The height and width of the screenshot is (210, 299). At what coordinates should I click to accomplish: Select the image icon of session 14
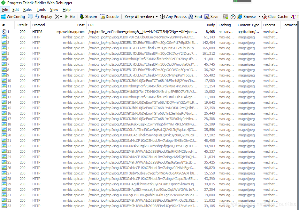4,102
